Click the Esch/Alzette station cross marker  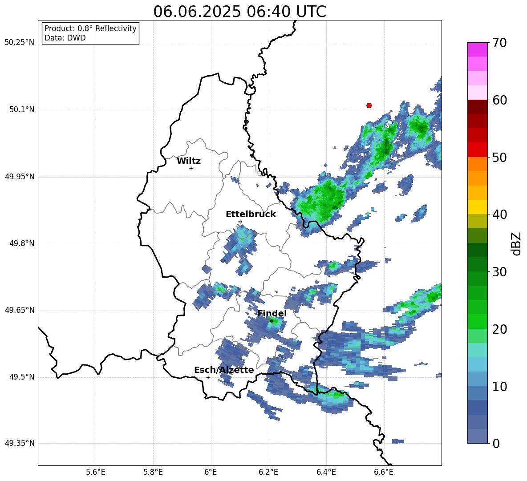tap(208, 377)
